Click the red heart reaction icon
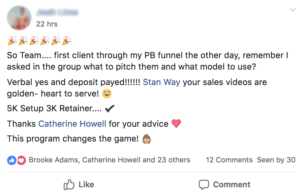302x195 pixels. coord(21,160)
